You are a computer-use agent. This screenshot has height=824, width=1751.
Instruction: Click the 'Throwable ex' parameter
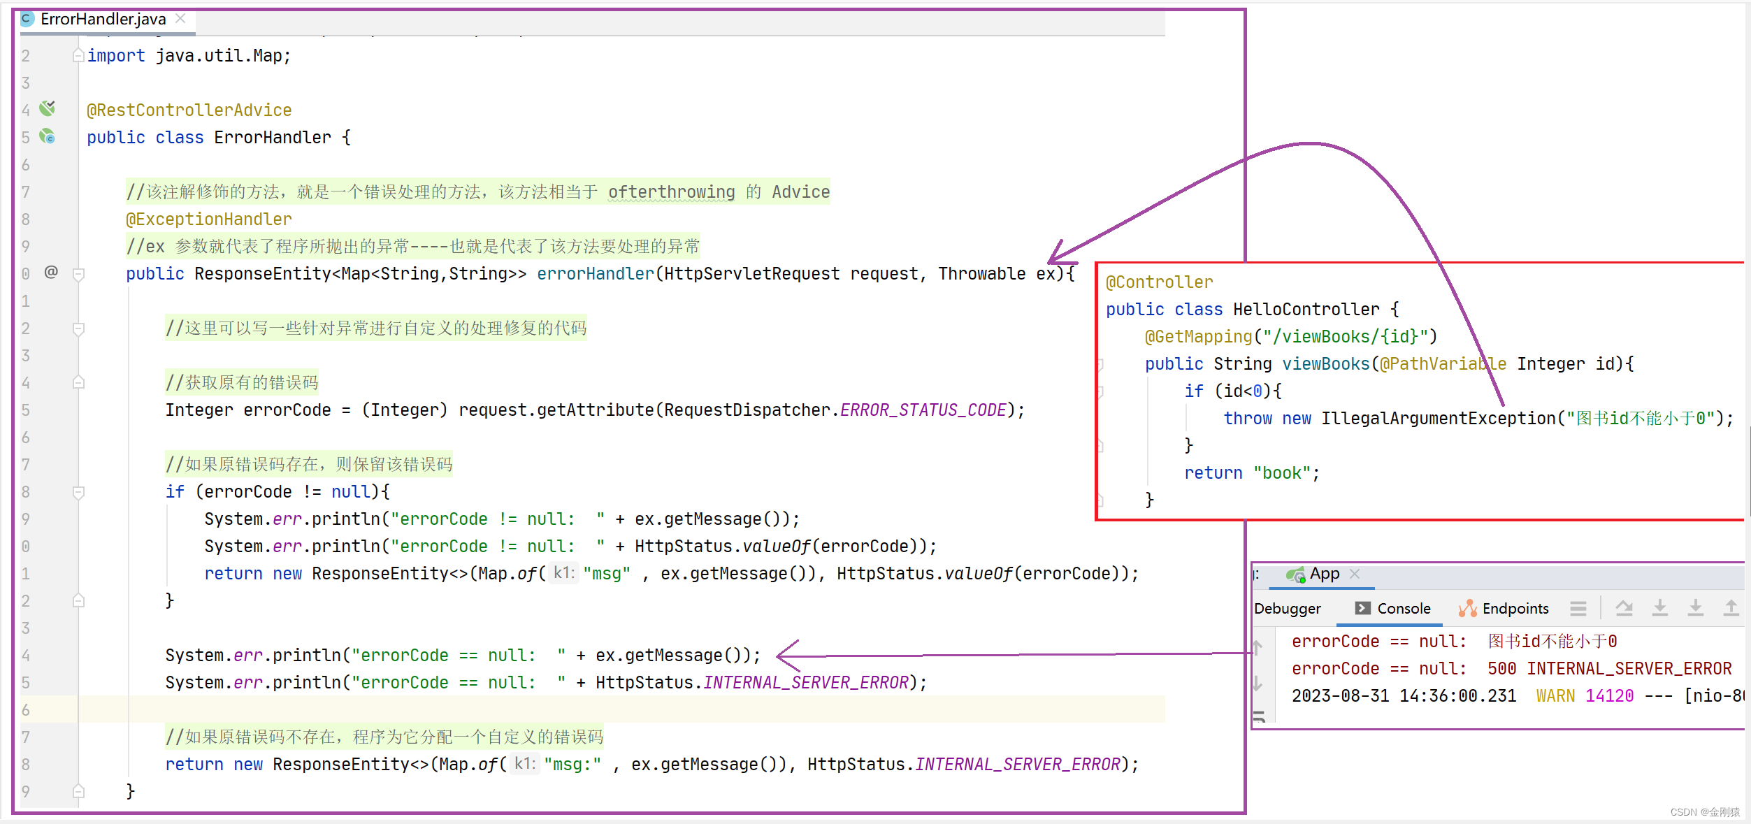tap(997, 274)
